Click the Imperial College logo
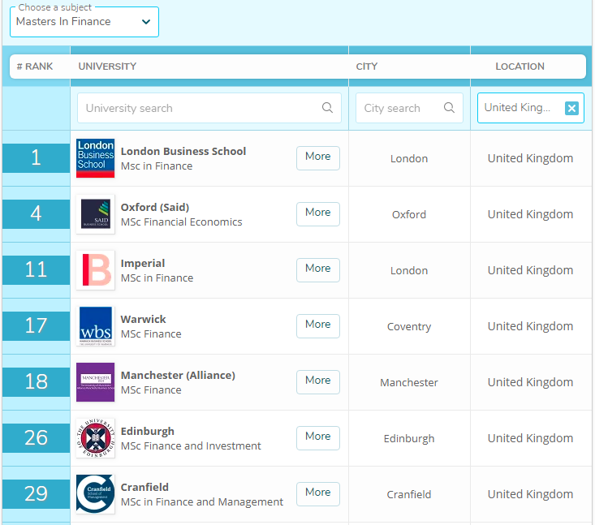Image resolution: width=595 pixels, height=525 pixels. tap(95, 270)
